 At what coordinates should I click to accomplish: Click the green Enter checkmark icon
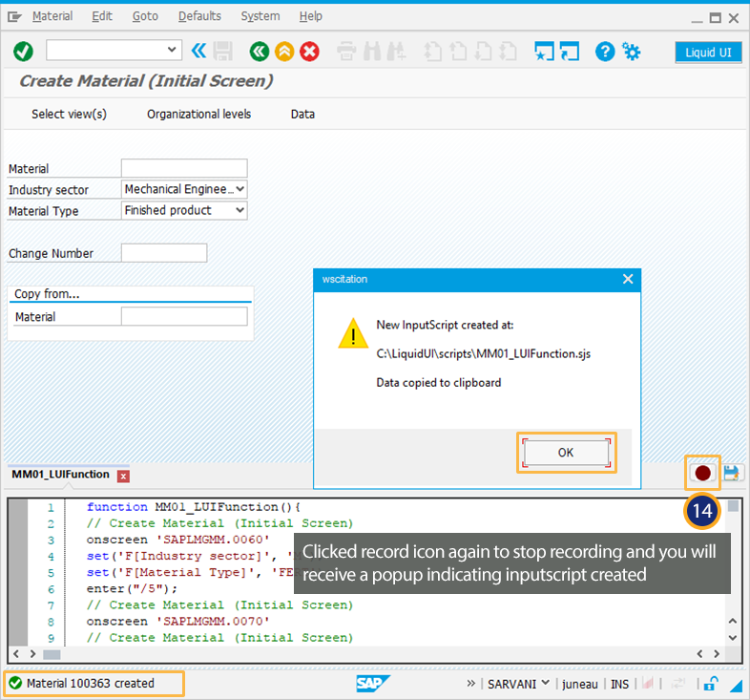click(x=23, y=52)
